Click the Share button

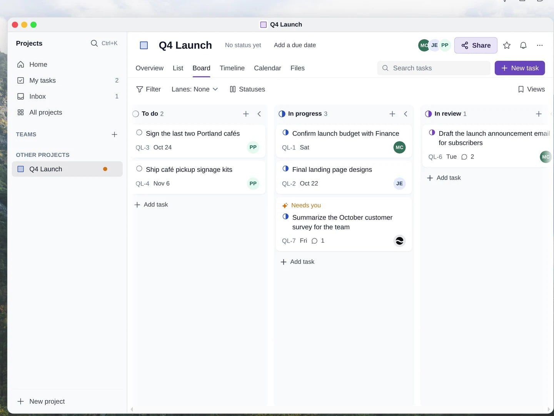(x=476, y=45)
